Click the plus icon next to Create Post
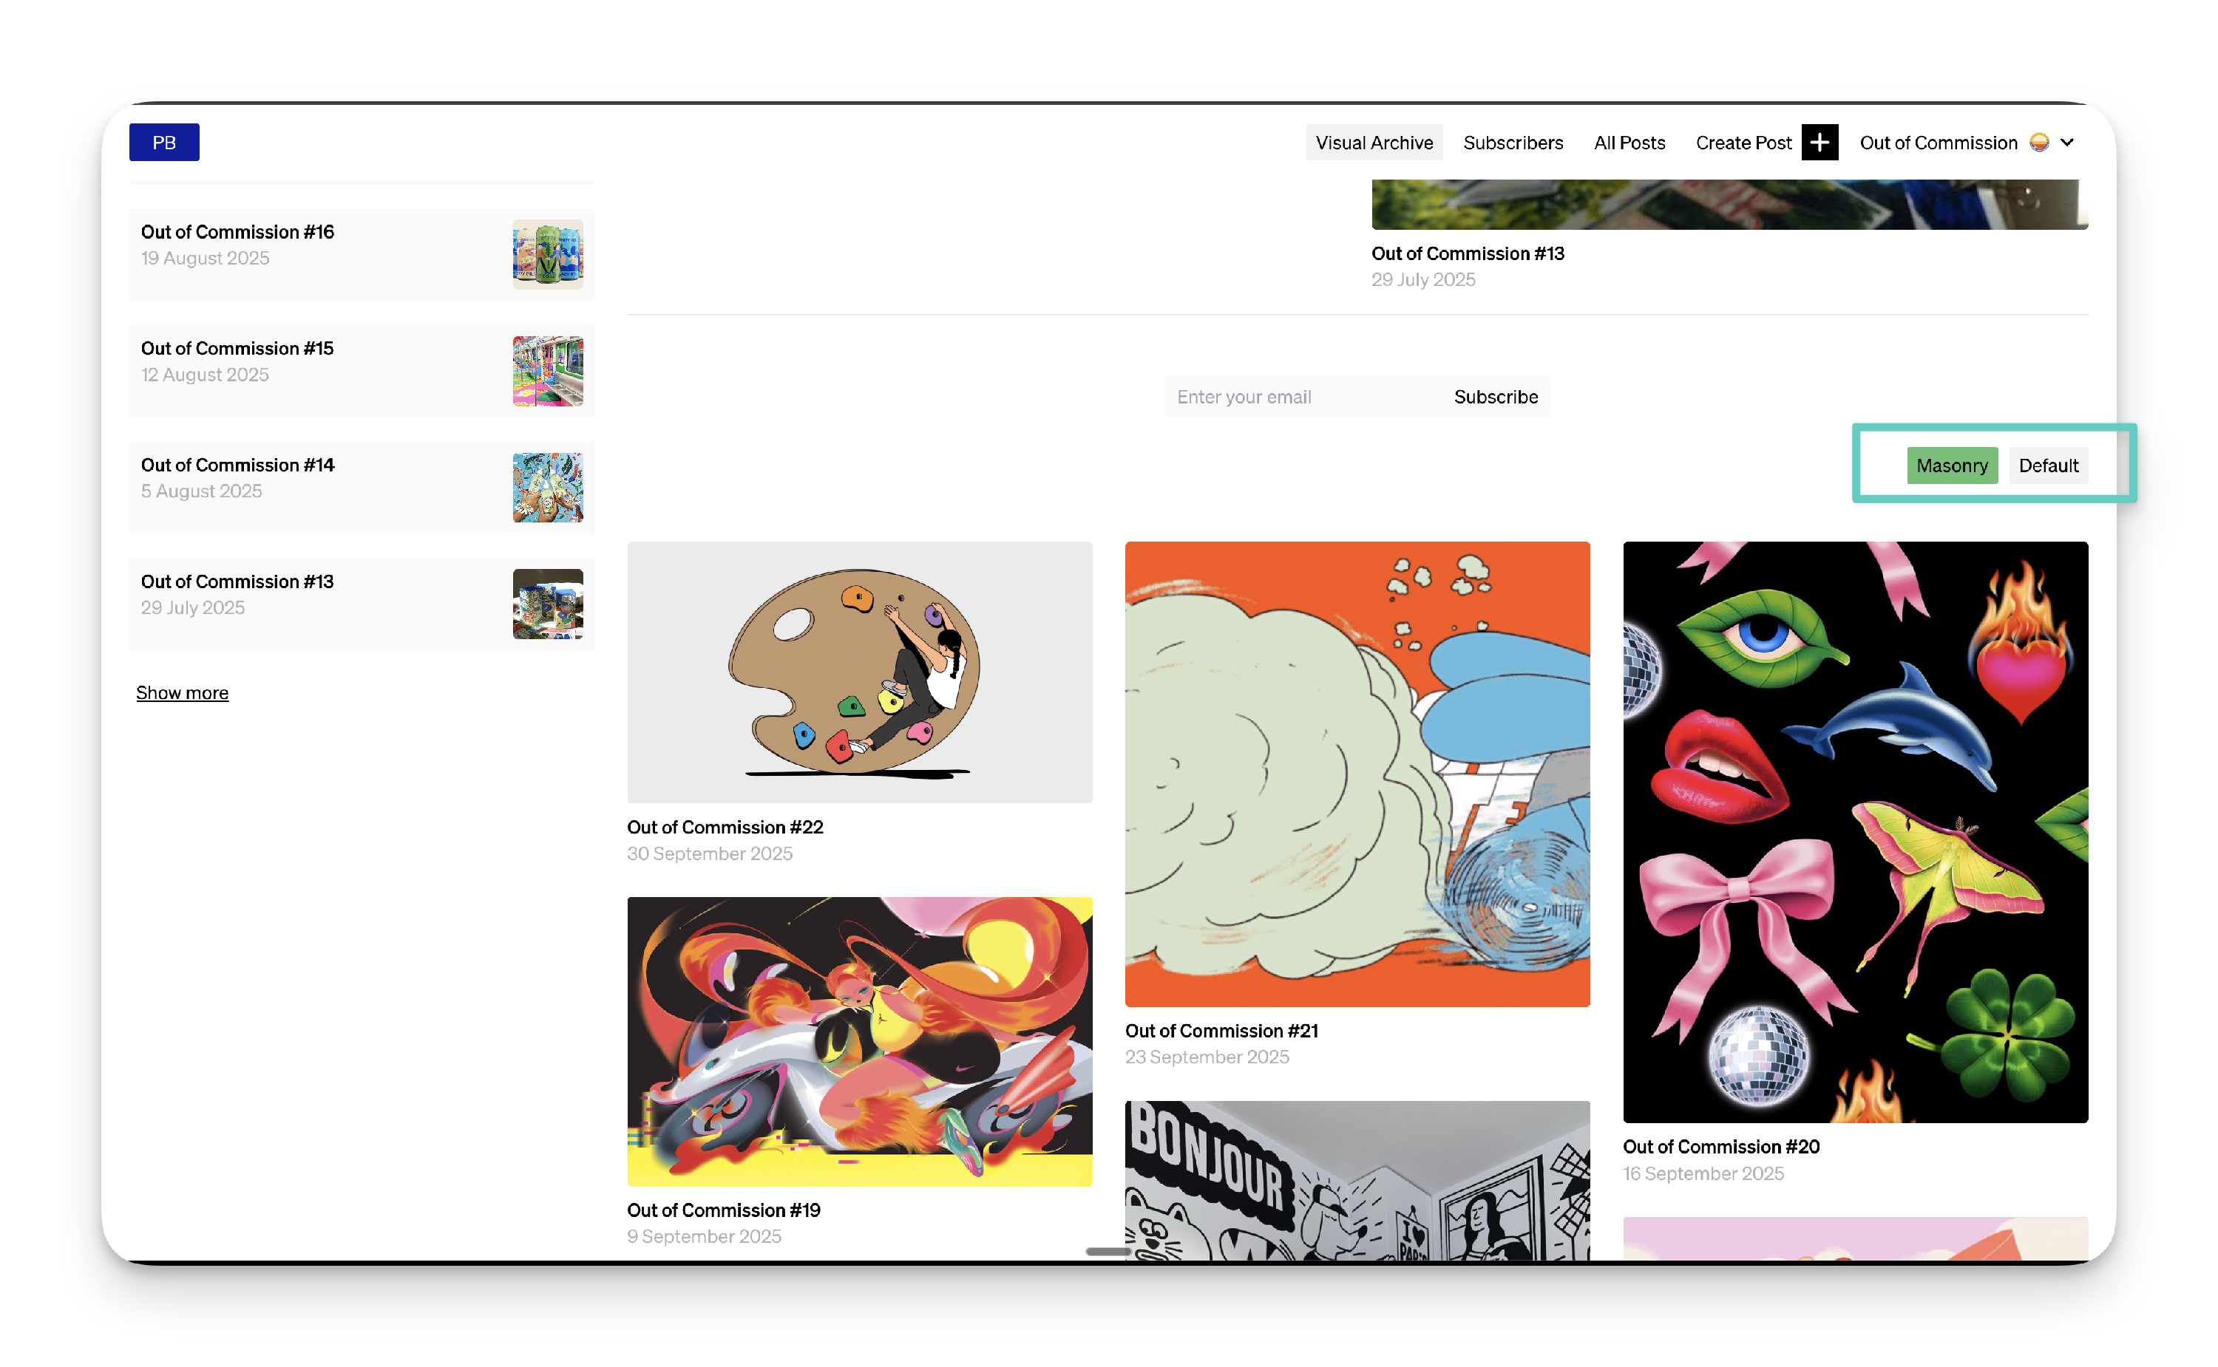 1819,142
